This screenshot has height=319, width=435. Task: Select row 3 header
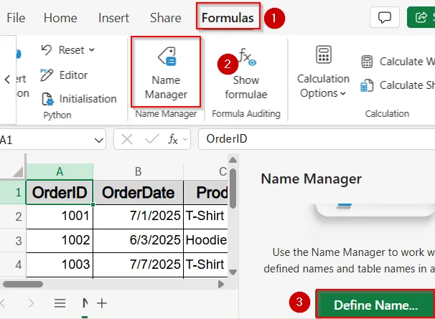(13, 241)
